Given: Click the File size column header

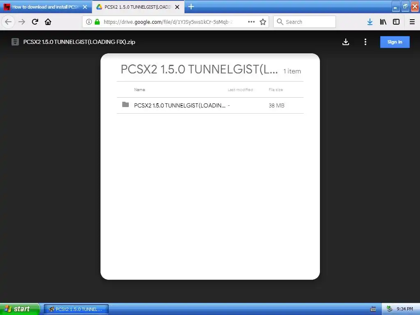Looking at the screenshot, I should pyautogui.click(x=276, y=90).
